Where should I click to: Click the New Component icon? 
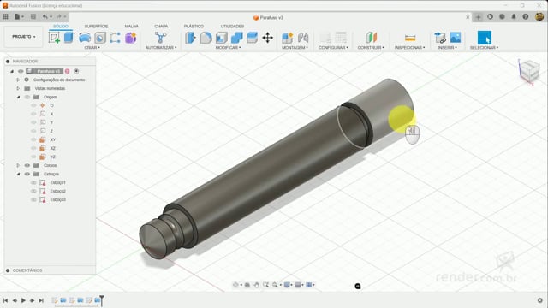coord(288,38)
